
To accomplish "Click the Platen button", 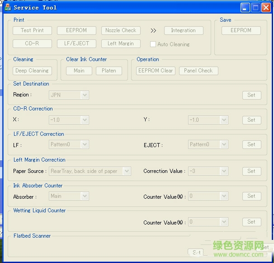I will [x=109, y=71].
